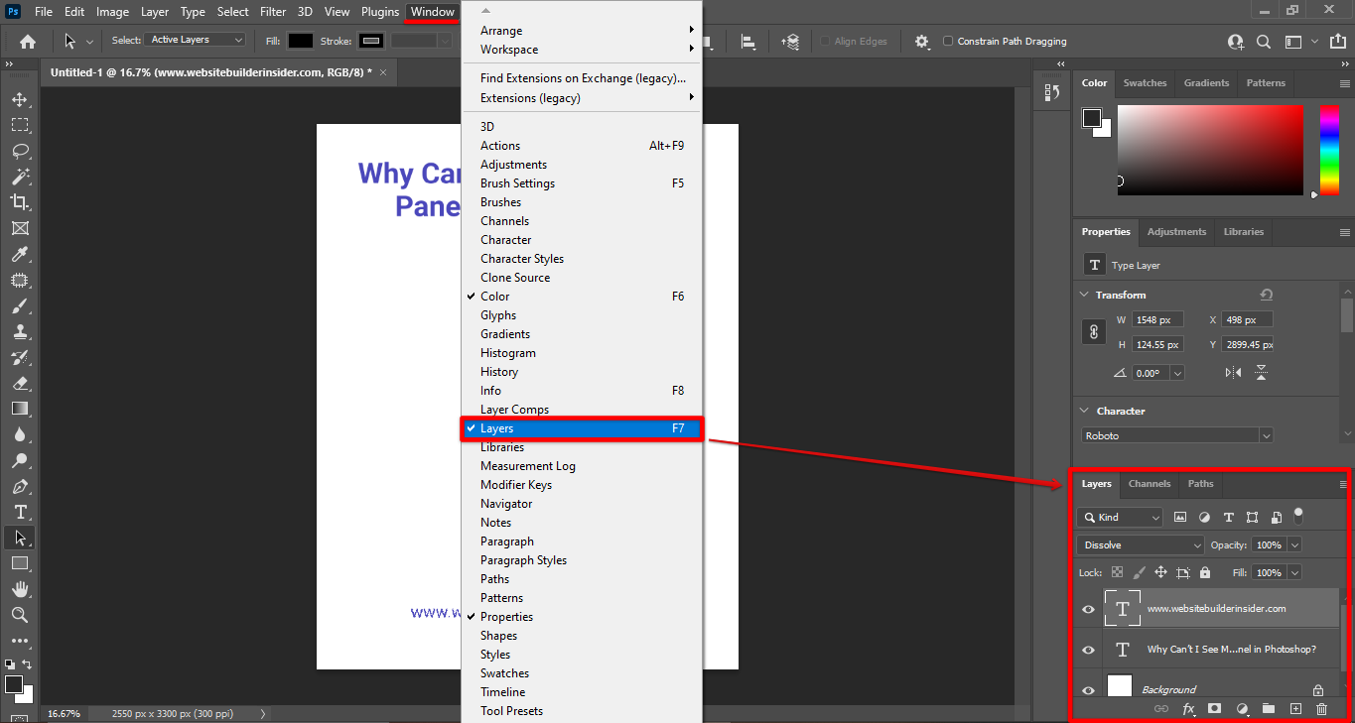Select the Move tool
This screenshot has height=723, width=1355.
point(18,98)
